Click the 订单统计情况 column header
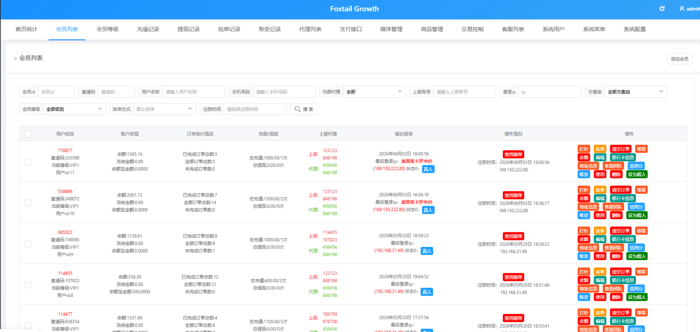The height and width of the screenshot is (332, 700). [x=200, y=134]
